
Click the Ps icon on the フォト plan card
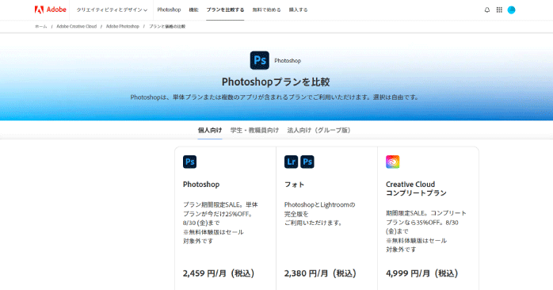307,162
